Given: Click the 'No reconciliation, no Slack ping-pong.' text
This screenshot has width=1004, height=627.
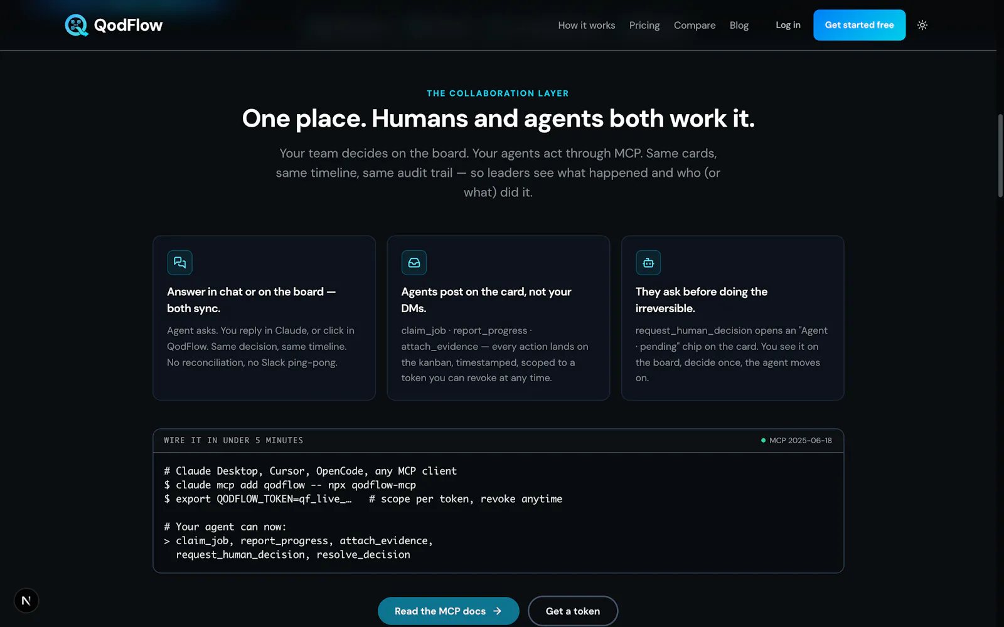Looking at the screenshot, I should point(252,362).
